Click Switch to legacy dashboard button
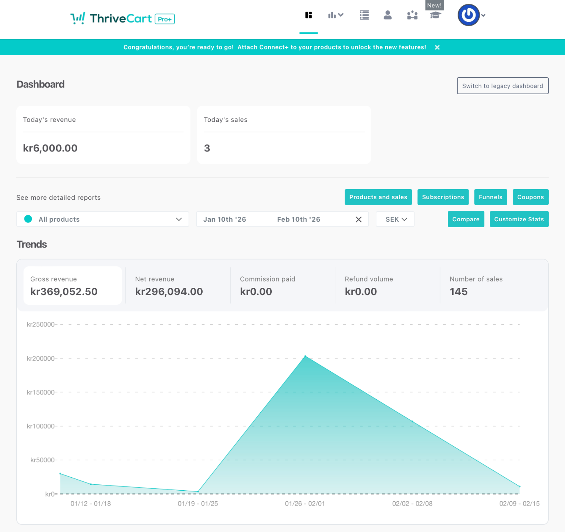 pyautogui.click(x=503, y=86)
